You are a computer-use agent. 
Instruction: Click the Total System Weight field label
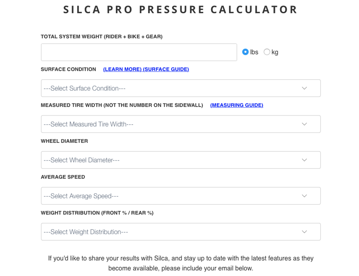(102, 37)
